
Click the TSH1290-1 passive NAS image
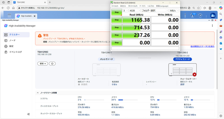point(106,69)
